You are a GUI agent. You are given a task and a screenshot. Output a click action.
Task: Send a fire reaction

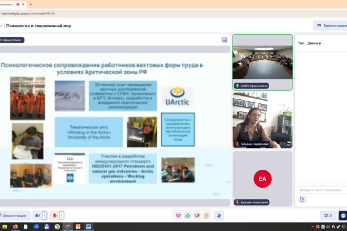tap(206, 215)
